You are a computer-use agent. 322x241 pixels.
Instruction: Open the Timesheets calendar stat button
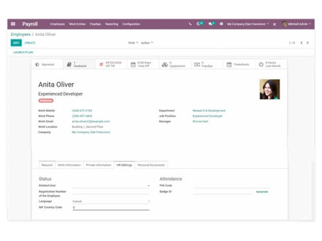[x=239, y=64]
